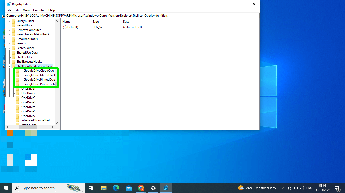Expand the ResetUserProfileCallbacks key
This screenshot has height=193, width=345.
point(9,34)
